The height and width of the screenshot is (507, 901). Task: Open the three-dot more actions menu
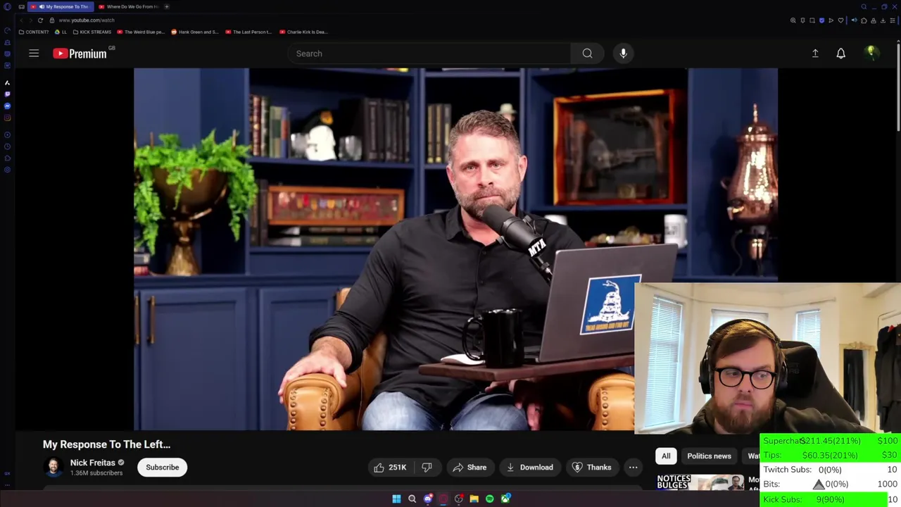(x=633, y=467)
